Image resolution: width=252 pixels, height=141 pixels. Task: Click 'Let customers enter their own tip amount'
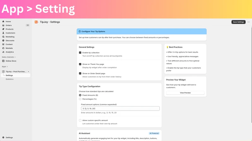tap(100, 123)
